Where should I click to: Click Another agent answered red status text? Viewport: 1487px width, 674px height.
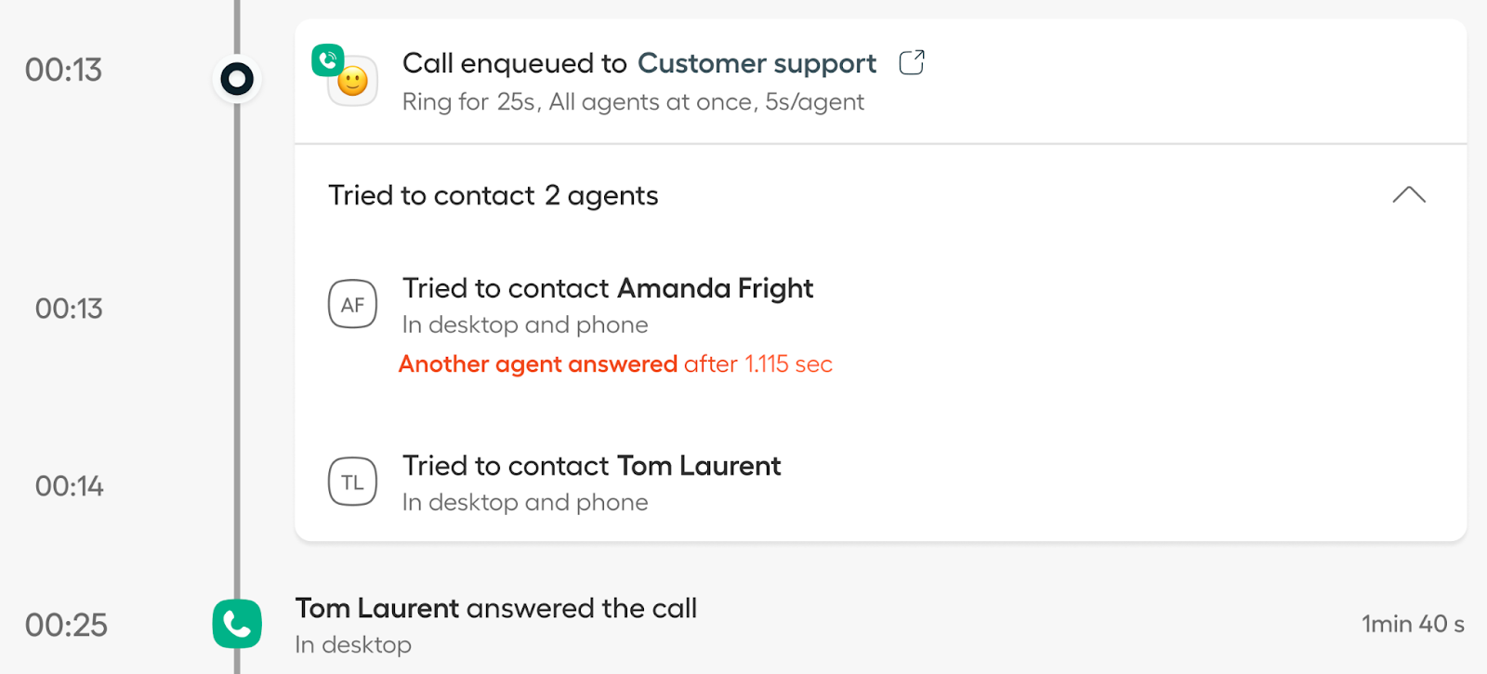[x=538, y=363]
